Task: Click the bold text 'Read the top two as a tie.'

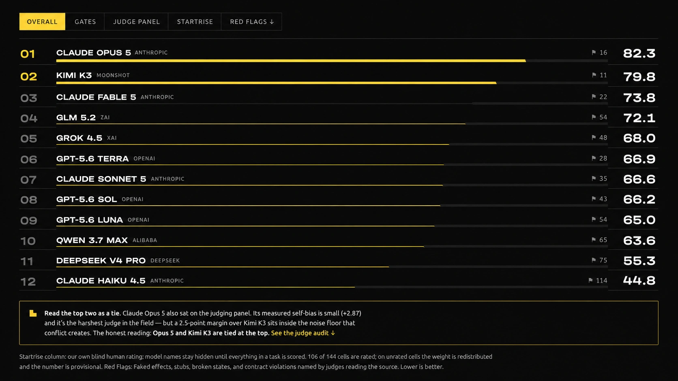Action: (x=83, y=313)
